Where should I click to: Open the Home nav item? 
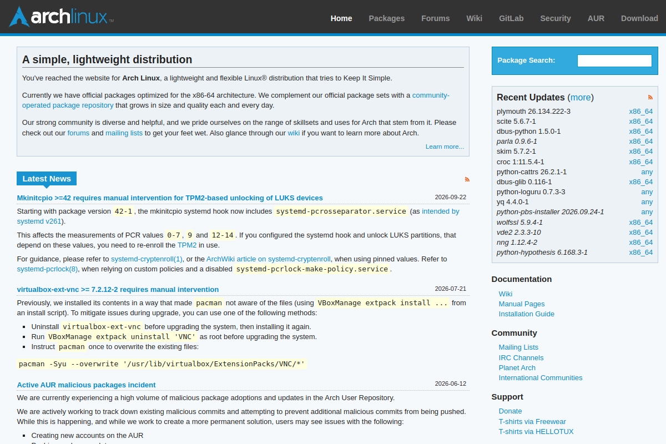click(341, 18)
